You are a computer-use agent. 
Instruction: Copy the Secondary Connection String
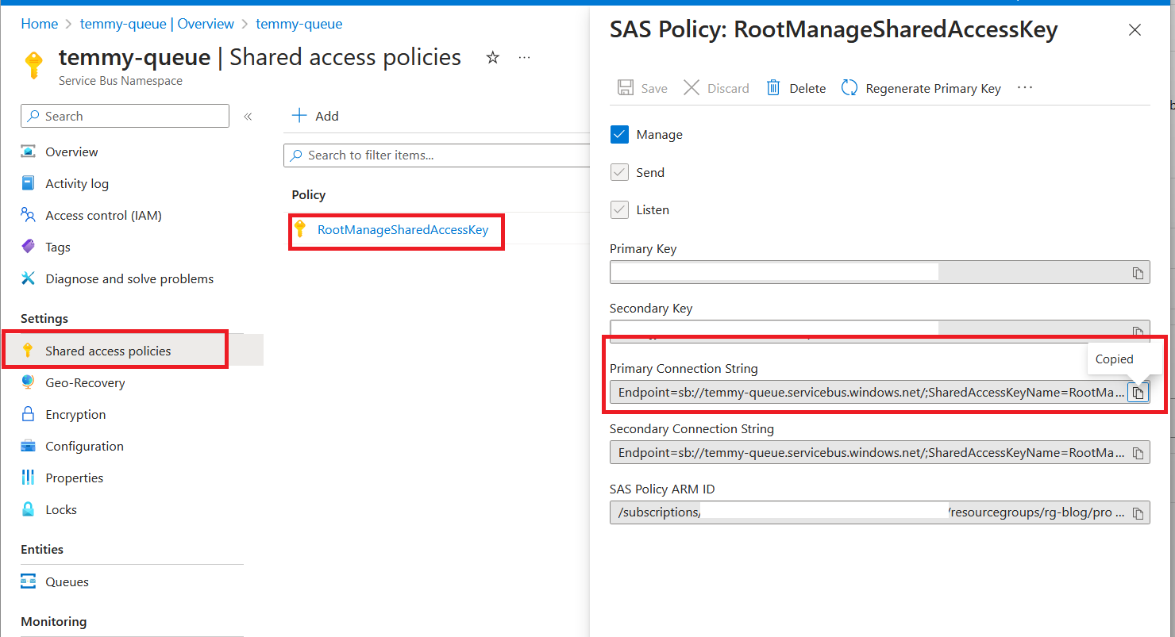pyautogui.click(x=1138, y=453)
